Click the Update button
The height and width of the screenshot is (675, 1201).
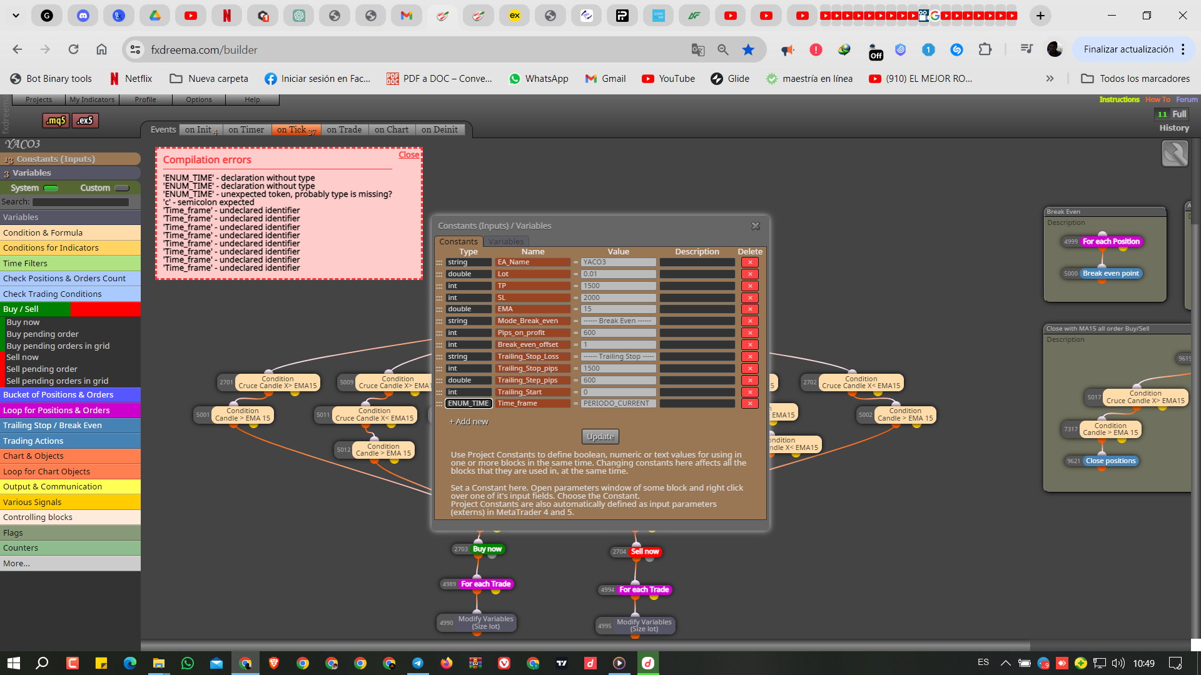pos(600,437)
